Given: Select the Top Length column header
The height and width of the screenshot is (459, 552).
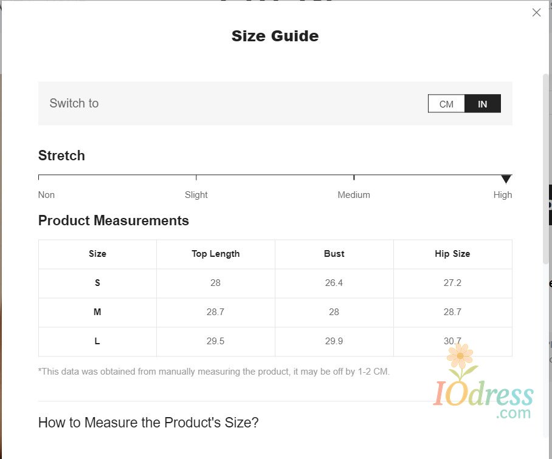Looking at the screenshot, I should 216,254.
